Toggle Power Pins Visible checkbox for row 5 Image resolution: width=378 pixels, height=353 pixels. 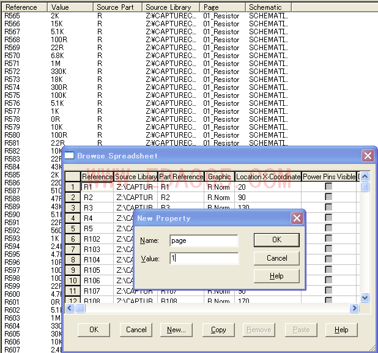click(x=328, y=228)
